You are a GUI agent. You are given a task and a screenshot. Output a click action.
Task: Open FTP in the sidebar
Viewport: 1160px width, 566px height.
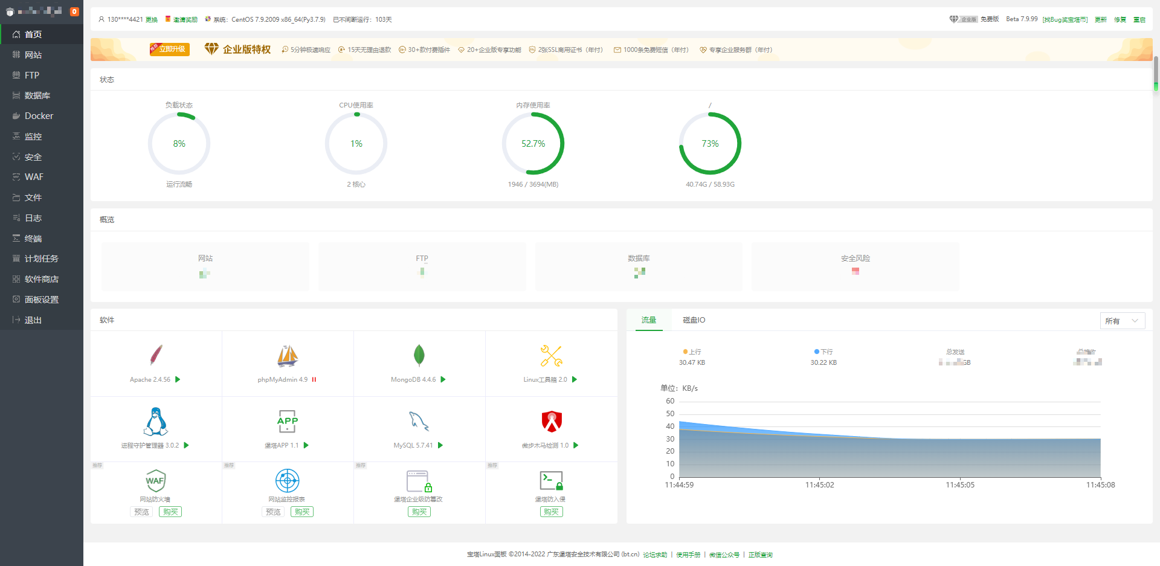point(42,76)
